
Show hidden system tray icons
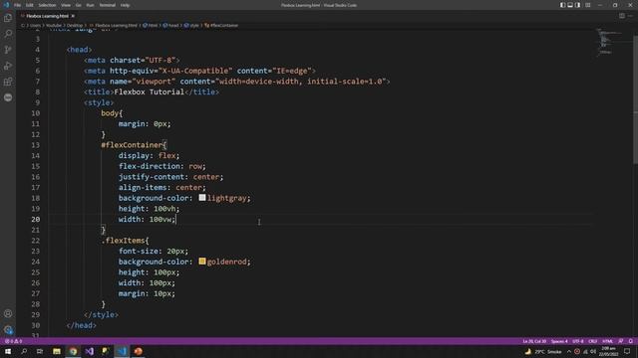[x=569, y=351]
